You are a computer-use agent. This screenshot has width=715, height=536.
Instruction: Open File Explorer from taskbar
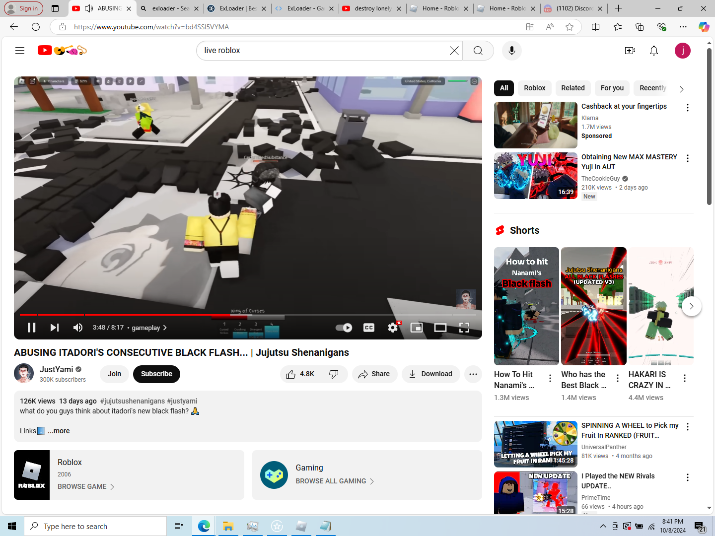click(228, 526)
